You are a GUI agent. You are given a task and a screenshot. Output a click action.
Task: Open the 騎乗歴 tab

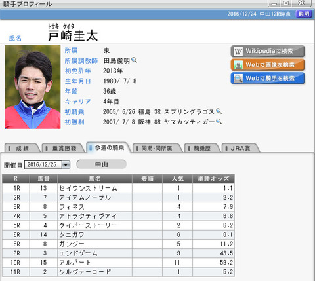[x=201, y=148]
